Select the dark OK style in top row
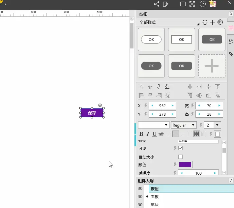 (x=212, y=40)
